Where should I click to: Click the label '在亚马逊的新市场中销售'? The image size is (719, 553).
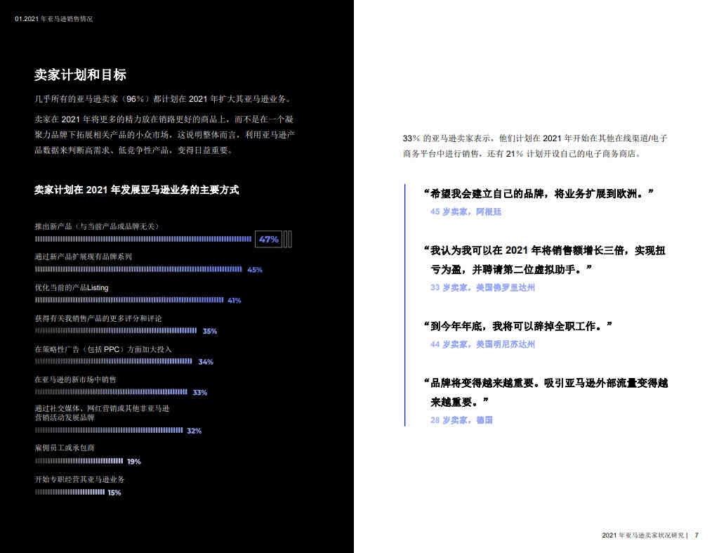tap(76, 379)
